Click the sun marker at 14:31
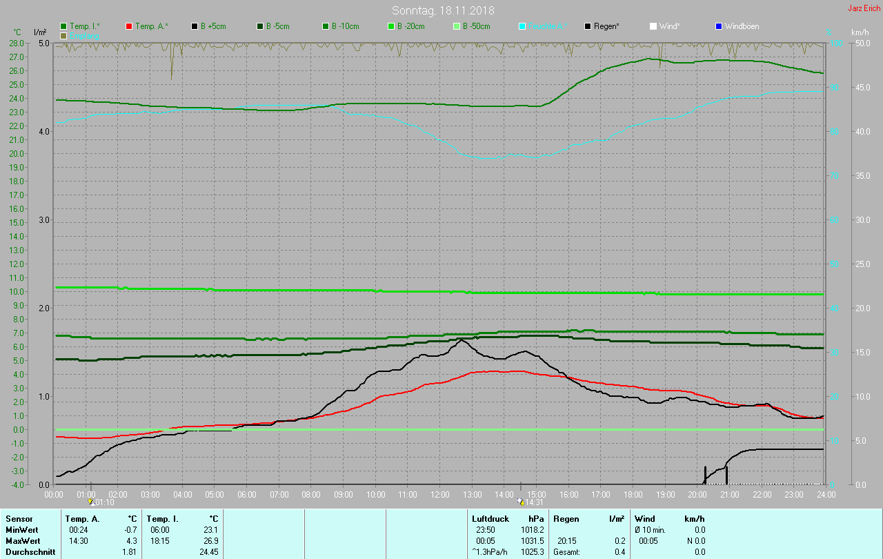883x559 pixels. pos(520,502)
